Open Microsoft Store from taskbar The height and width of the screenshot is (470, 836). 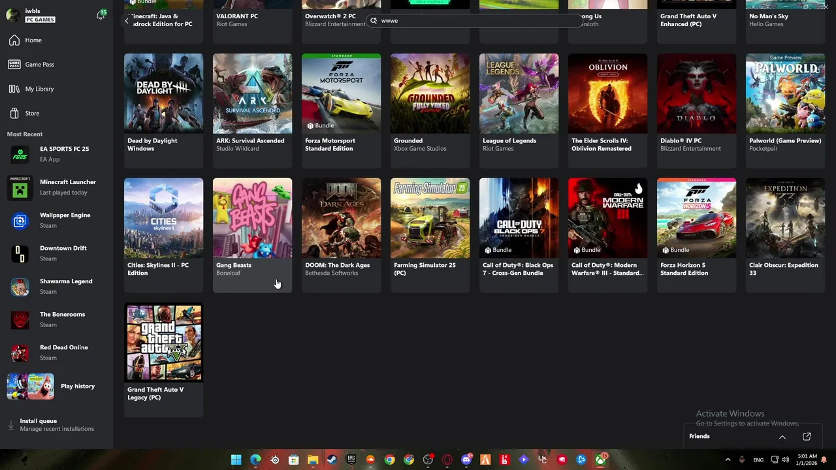coord(294,460)
